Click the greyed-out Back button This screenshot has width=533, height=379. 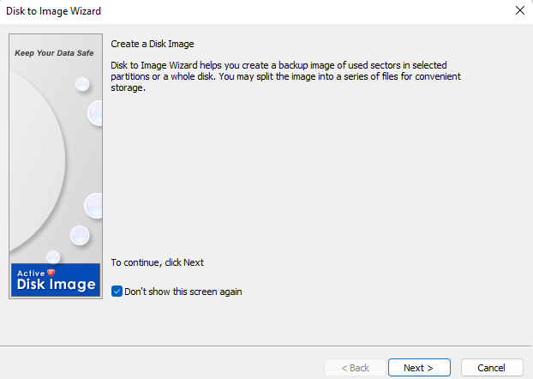point(355,368)
